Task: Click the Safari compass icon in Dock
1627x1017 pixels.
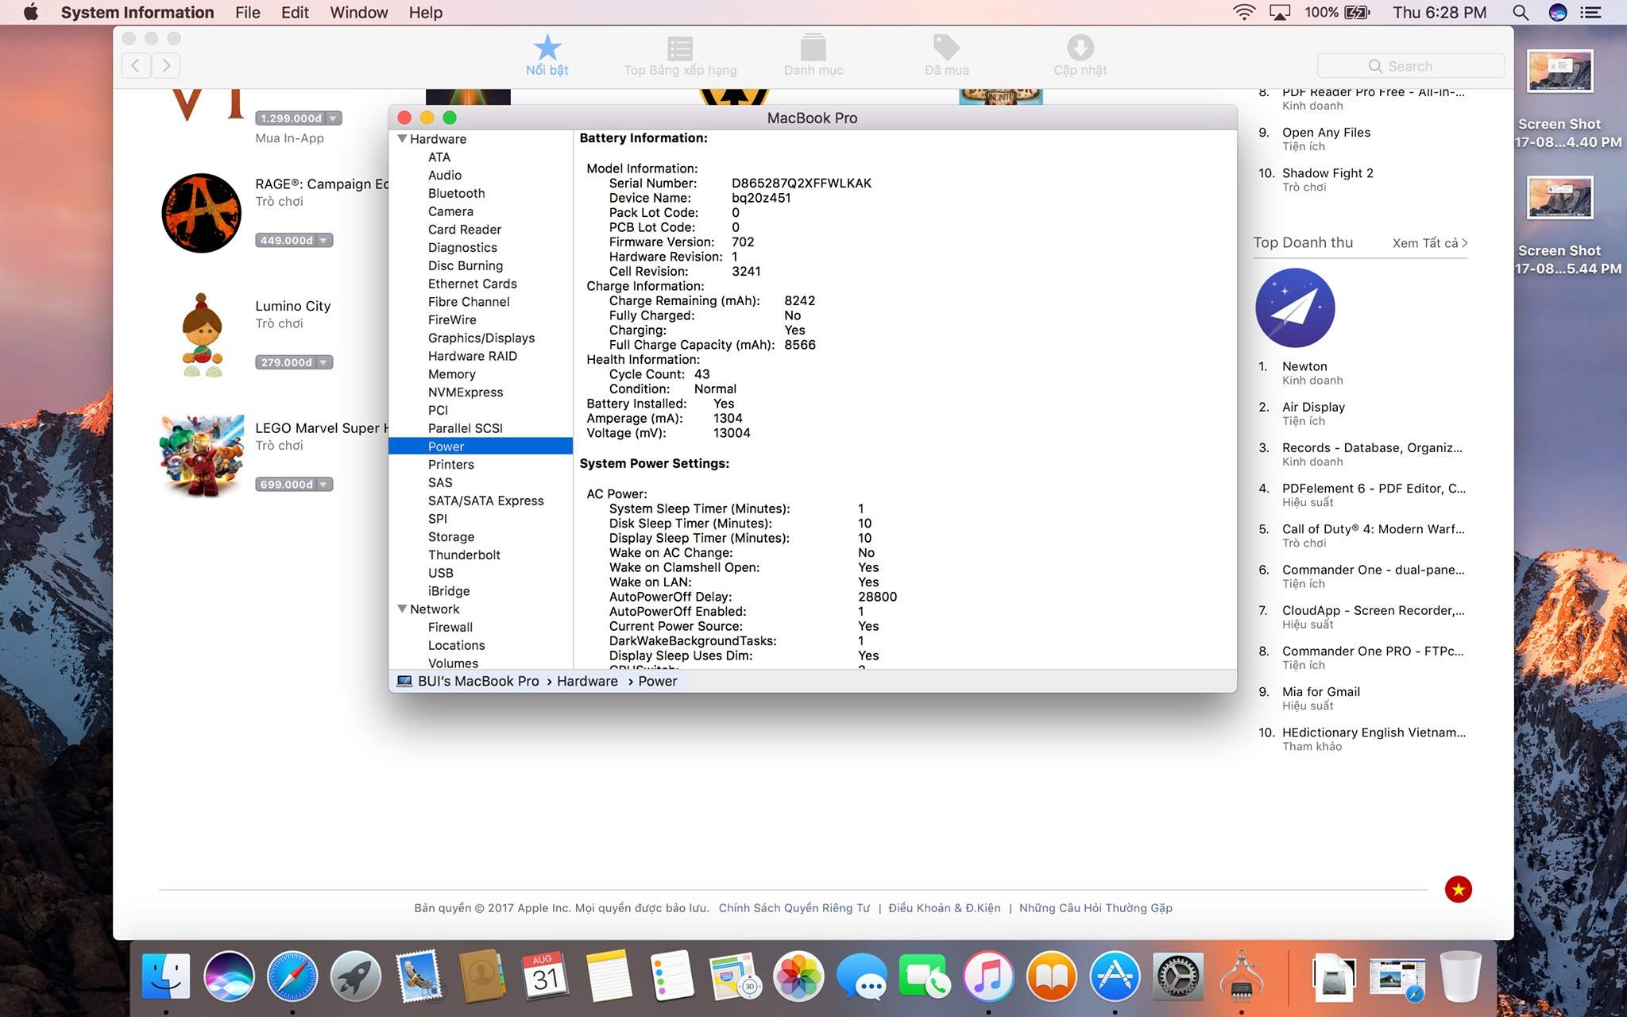Action: (x=292, y=976)
